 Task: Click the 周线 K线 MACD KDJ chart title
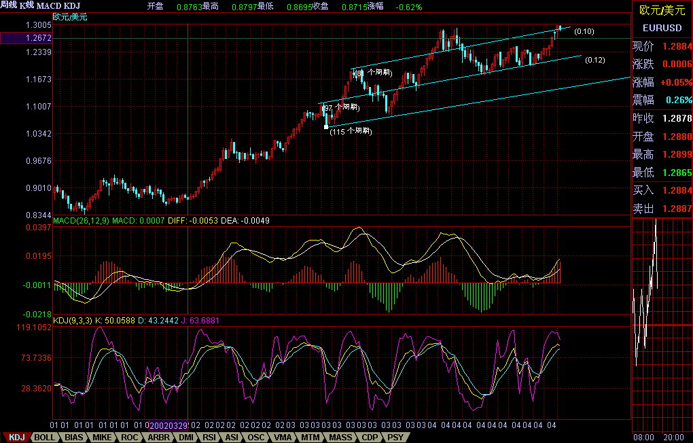click(40, 5)
